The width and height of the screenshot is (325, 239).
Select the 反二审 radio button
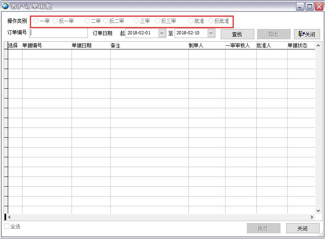(106, 21)
